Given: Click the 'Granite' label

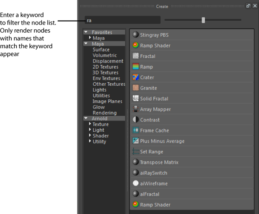Looking at the screenshot, I should coord(148,88).
